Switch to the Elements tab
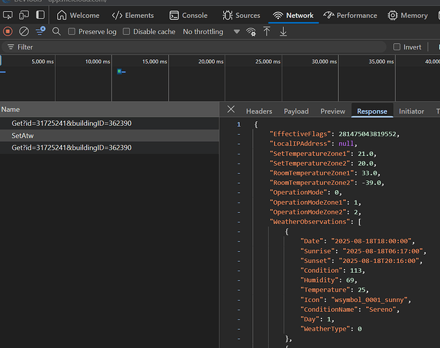 tap(132, 15)
